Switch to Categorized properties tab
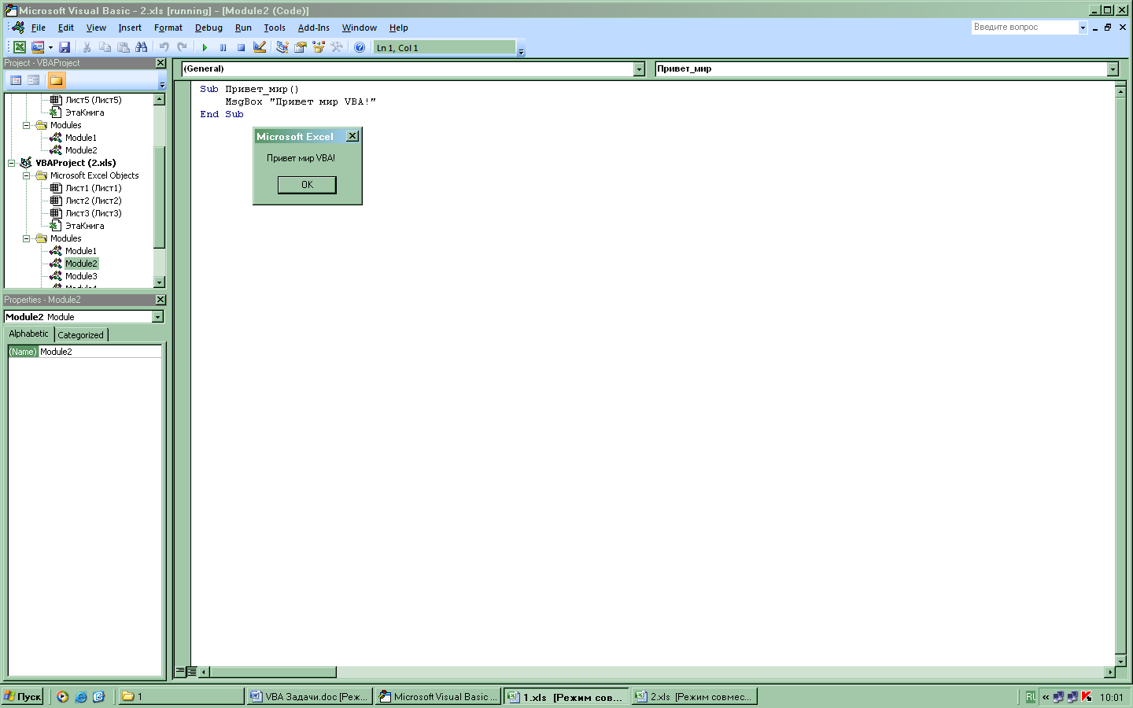 tap(80, 335)
